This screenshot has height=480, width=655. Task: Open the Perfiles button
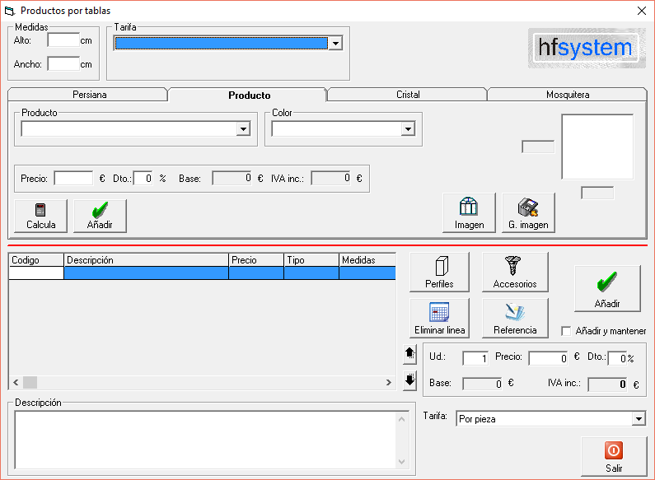pos(439,273)
